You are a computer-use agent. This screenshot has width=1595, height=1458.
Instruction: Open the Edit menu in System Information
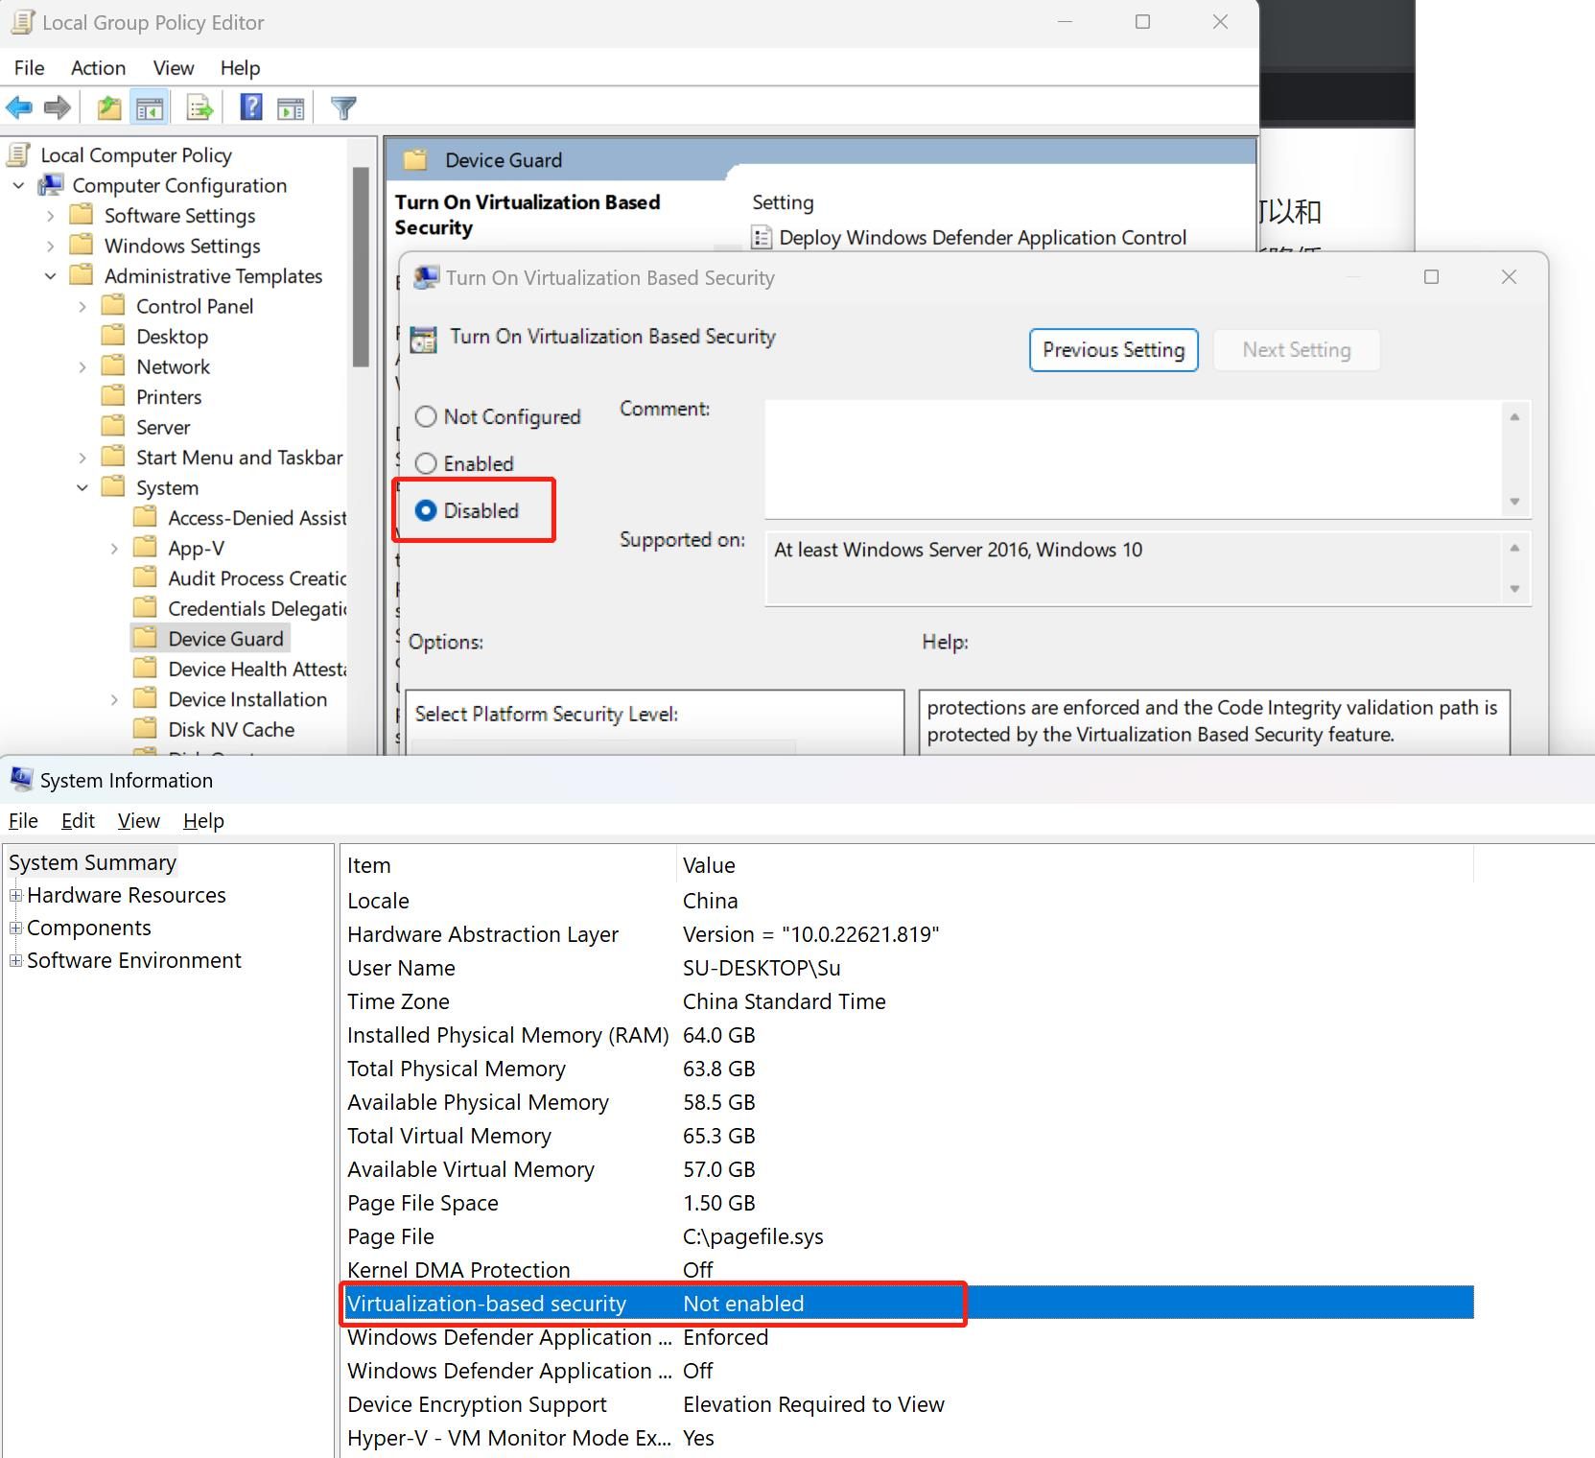pyautogui.click(x=78, y=821)
